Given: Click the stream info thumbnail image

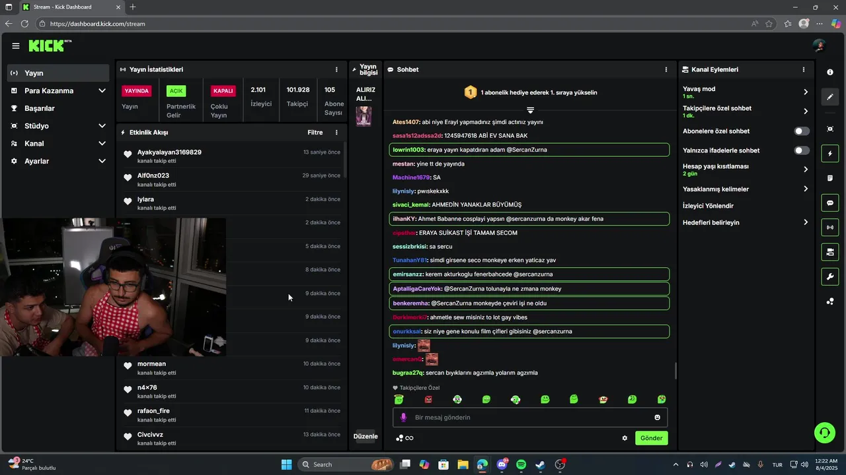Looking at the screenshot, I should [x=364, y=116].
